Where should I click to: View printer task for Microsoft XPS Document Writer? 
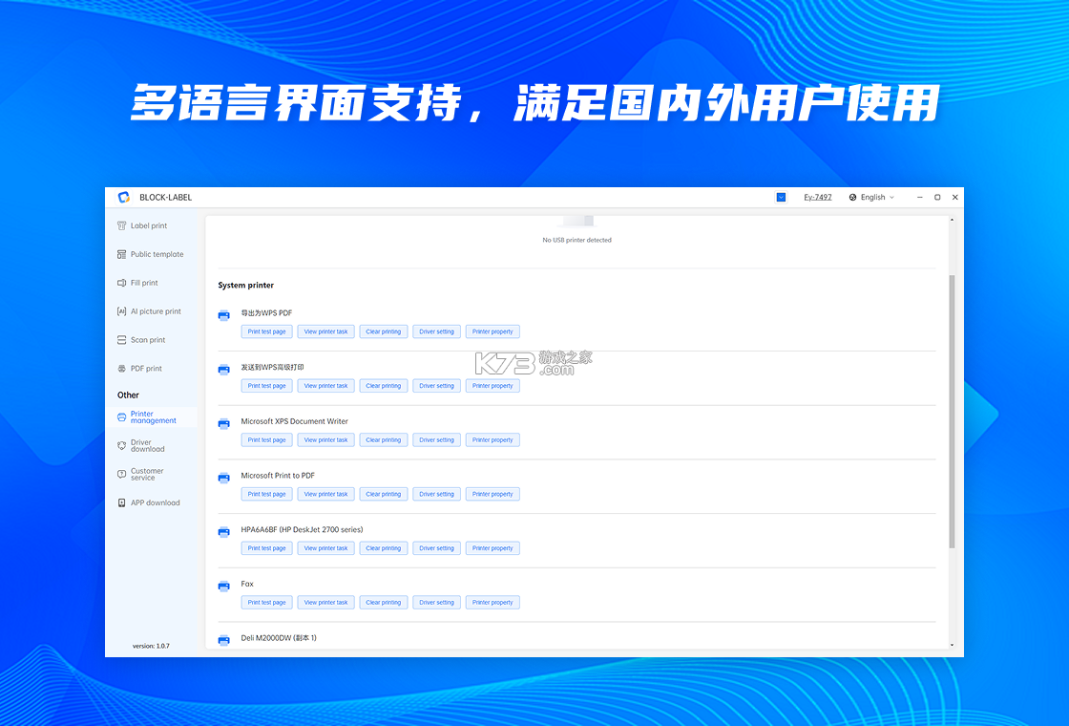pos(325,440)
